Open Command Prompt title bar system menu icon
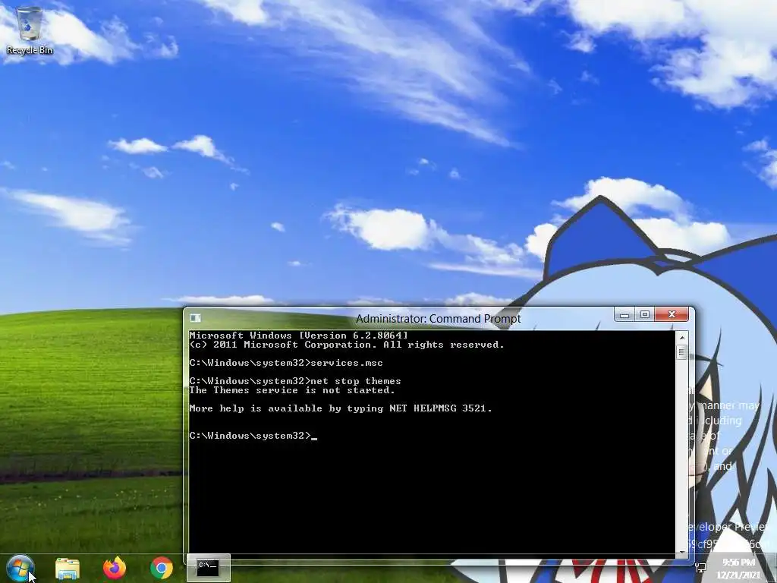 point(195,318)
